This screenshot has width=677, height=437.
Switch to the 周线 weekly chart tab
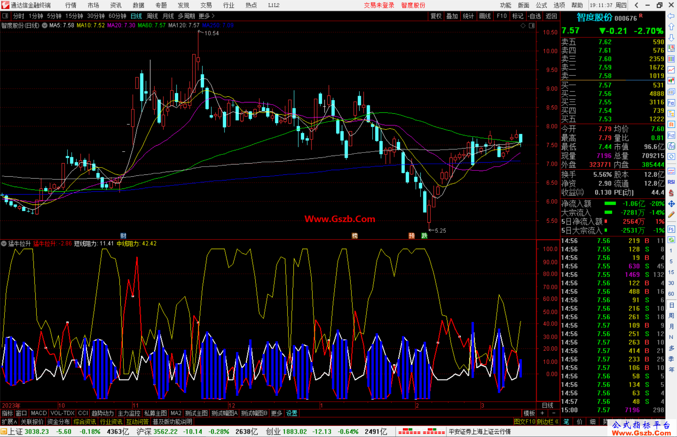pos(152,16)
